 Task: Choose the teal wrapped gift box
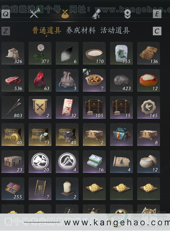click(121, 134)
